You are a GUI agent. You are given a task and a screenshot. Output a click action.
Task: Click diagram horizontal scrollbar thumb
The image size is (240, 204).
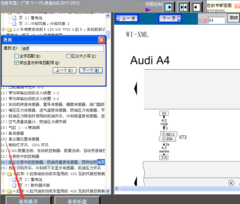[180, 188]
